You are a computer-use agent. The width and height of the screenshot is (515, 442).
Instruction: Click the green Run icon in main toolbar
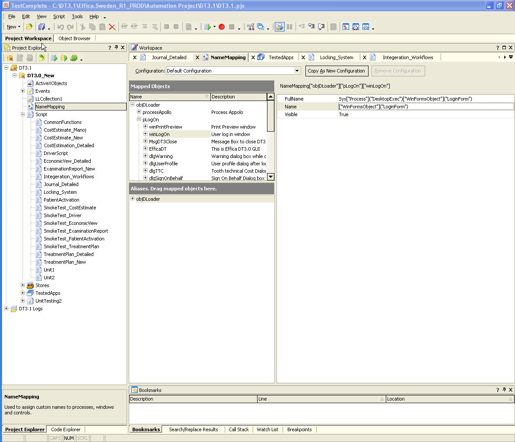click(207, 27)
